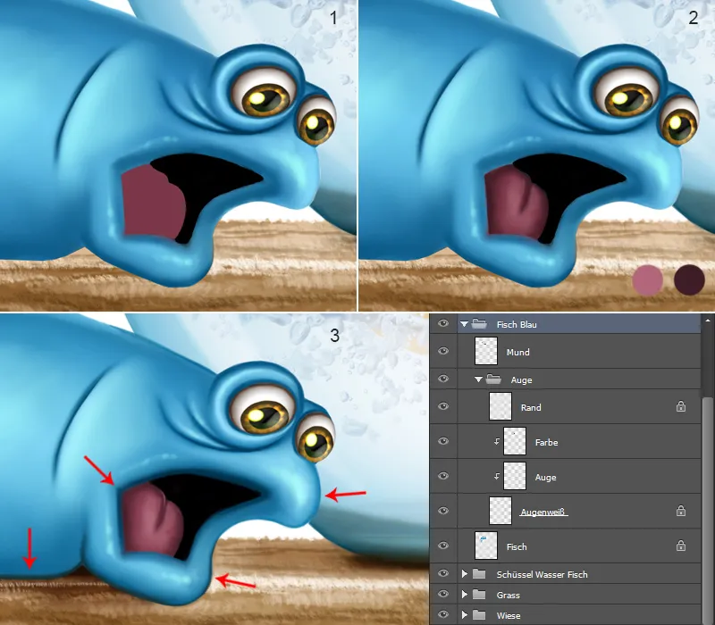715x625 pixels.
Task: Click the layers panel scroll up arrow
Action: tap(707, 320)
